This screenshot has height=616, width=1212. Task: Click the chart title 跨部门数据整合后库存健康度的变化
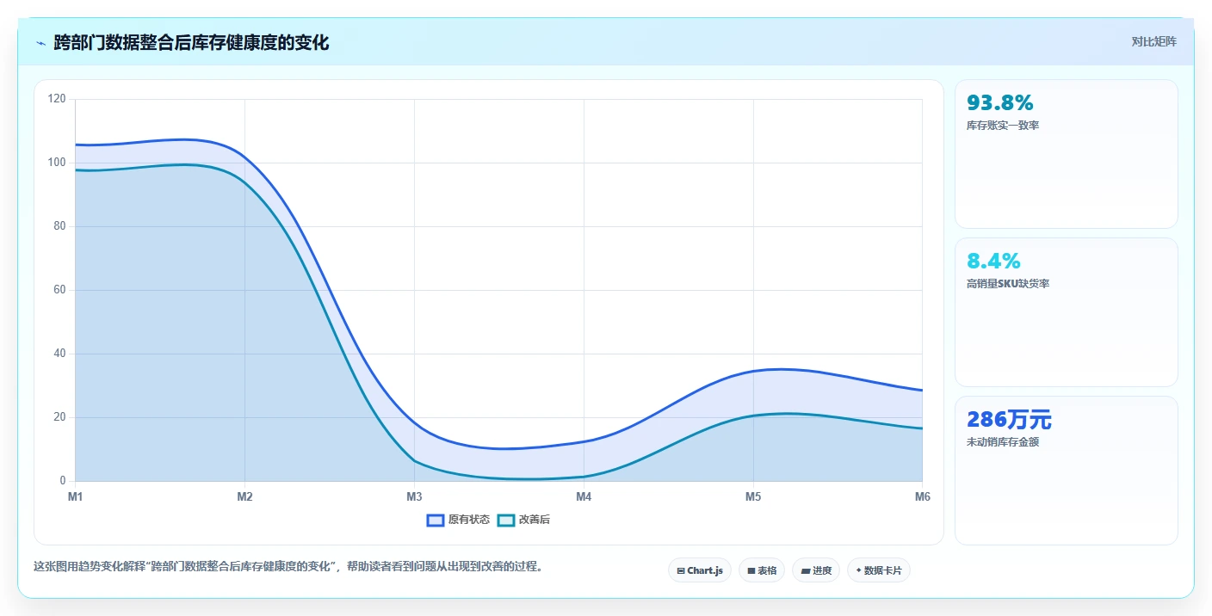(x=191, y=42)
